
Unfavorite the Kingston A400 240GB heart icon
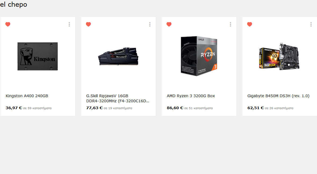click(8, 24)
